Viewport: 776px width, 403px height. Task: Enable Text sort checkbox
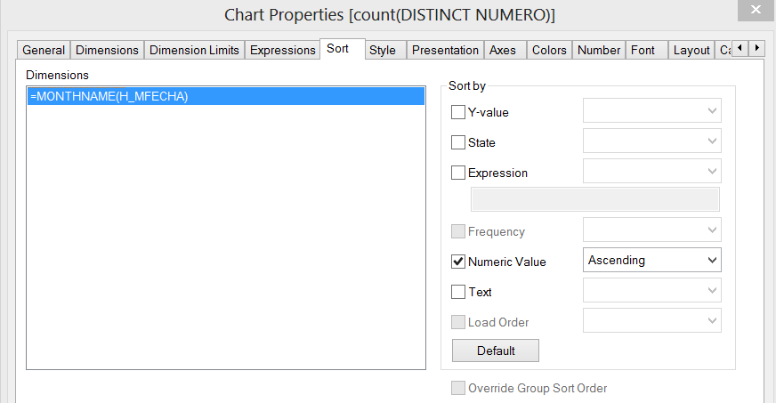click(x=458, y=292)
